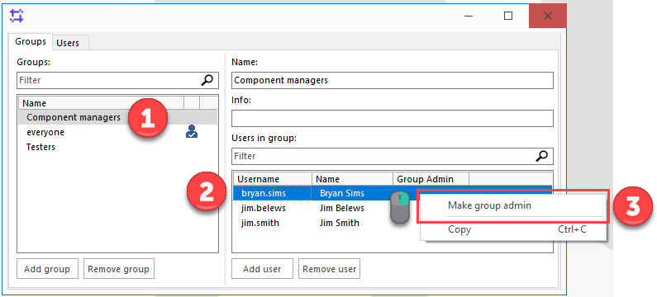Image resolution: width=657 pixels, height=297 pixels.
Task: Click the Group Admin column header
Action: point(431,179)
